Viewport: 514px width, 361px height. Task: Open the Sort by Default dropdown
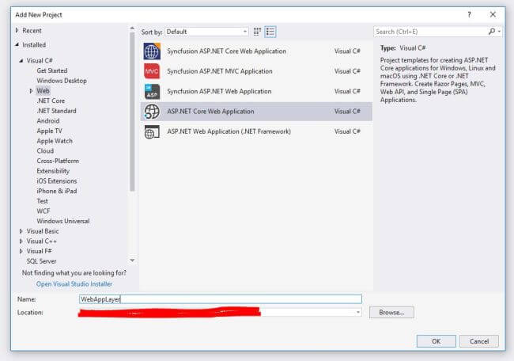click(x=207, y=32)
